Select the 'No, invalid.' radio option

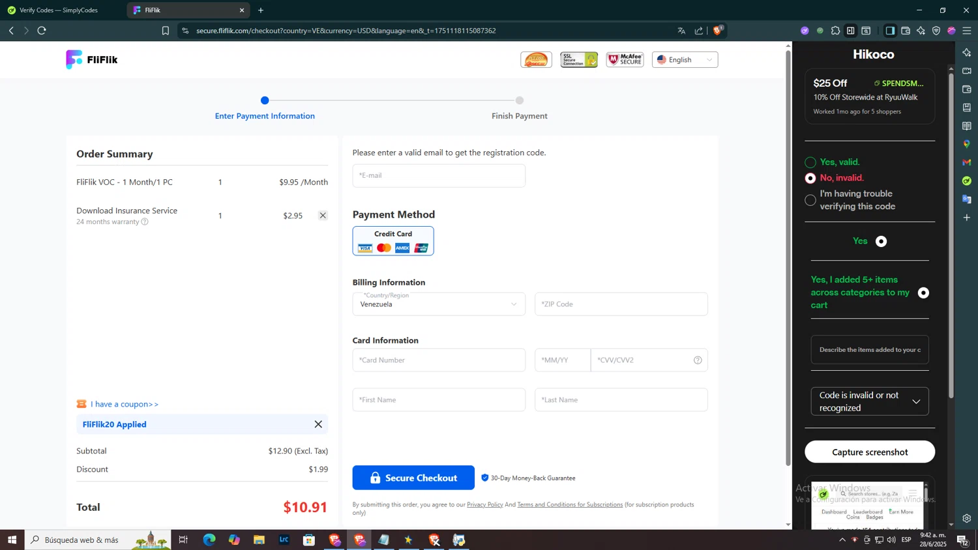810,178
